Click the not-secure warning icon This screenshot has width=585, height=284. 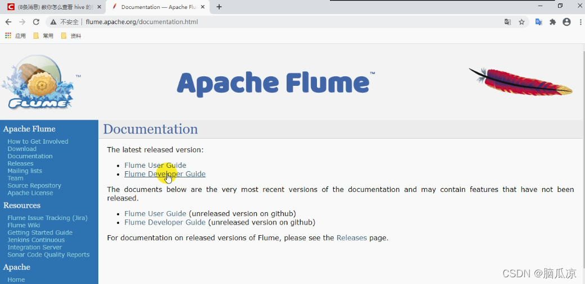(53, 22)
